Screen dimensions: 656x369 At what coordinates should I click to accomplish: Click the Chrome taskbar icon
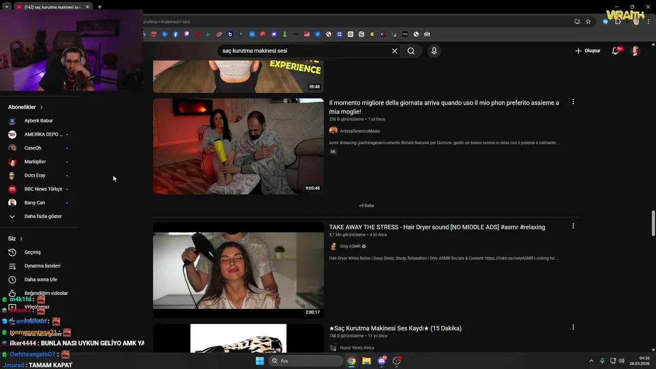tap(352, 361)
